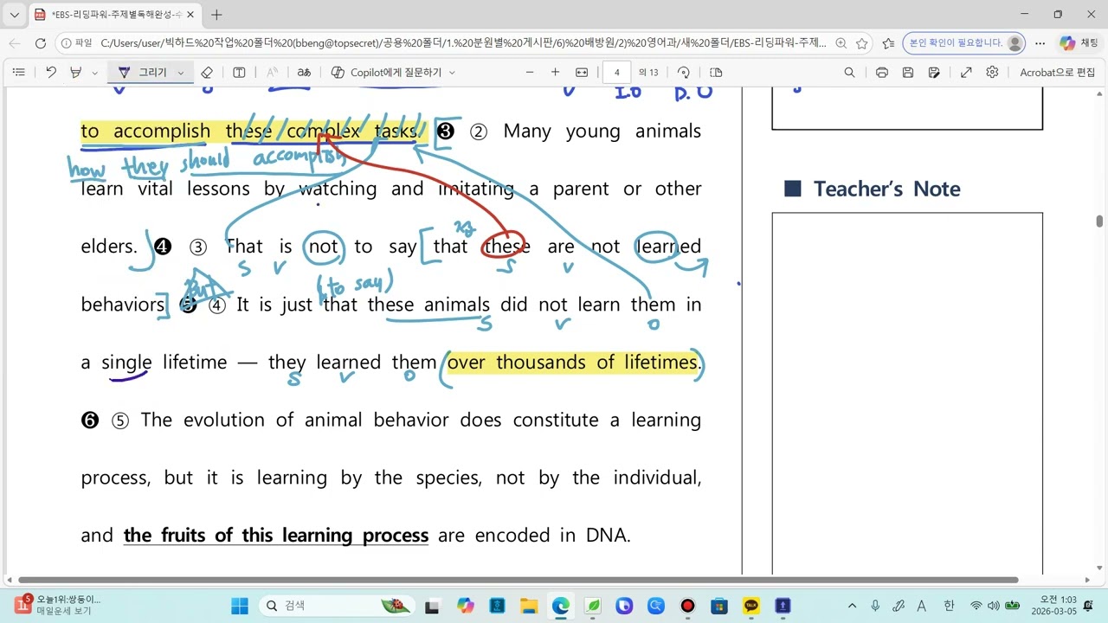Viewport: 1108px width, 623px height.
Task: Click the address bar URL
Action: point(463,43)
